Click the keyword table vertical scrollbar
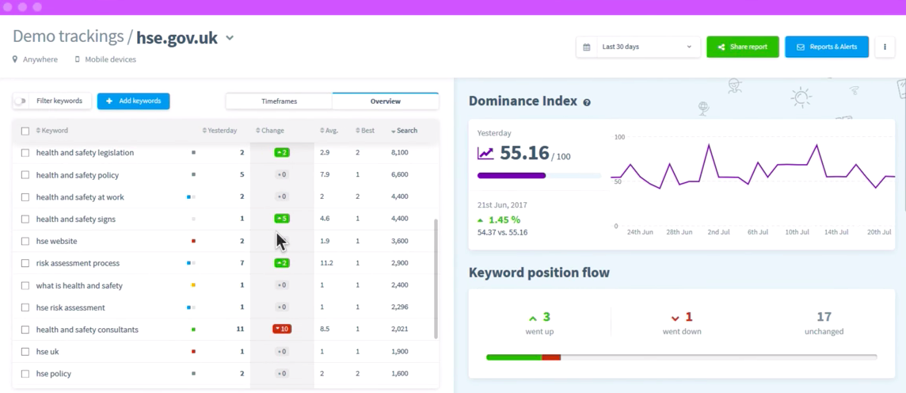Viewport: 906px width, 393px height. [x=436, y=279]
